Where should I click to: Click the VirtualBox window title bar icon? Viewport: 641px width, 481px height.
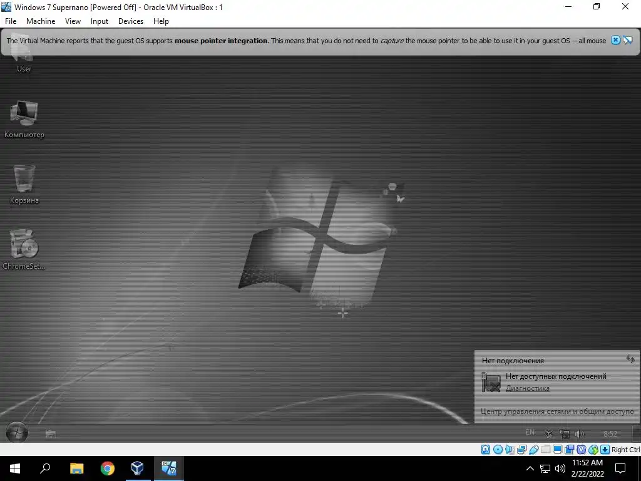click(6, 7)
